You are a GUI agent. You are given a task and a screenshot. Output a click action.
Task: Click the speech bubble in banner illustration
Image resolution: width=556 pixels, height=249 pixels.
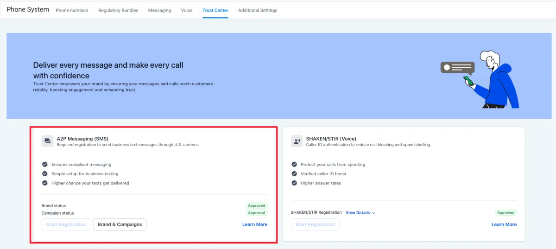(x=457, y=68)
